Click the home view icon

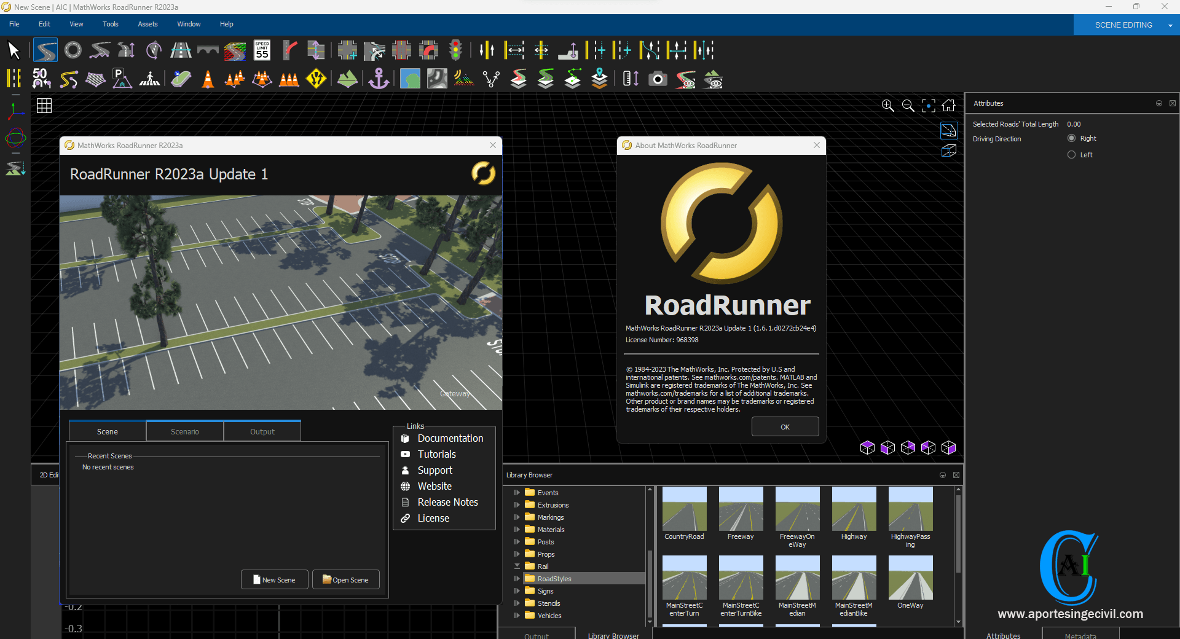[949, 106]
